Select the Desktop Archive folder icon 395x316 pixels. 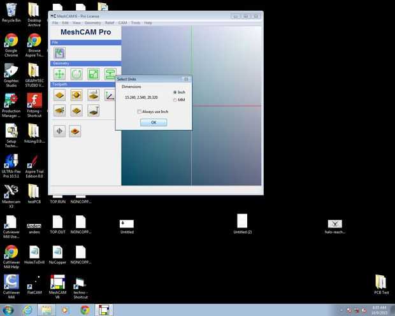34,15
